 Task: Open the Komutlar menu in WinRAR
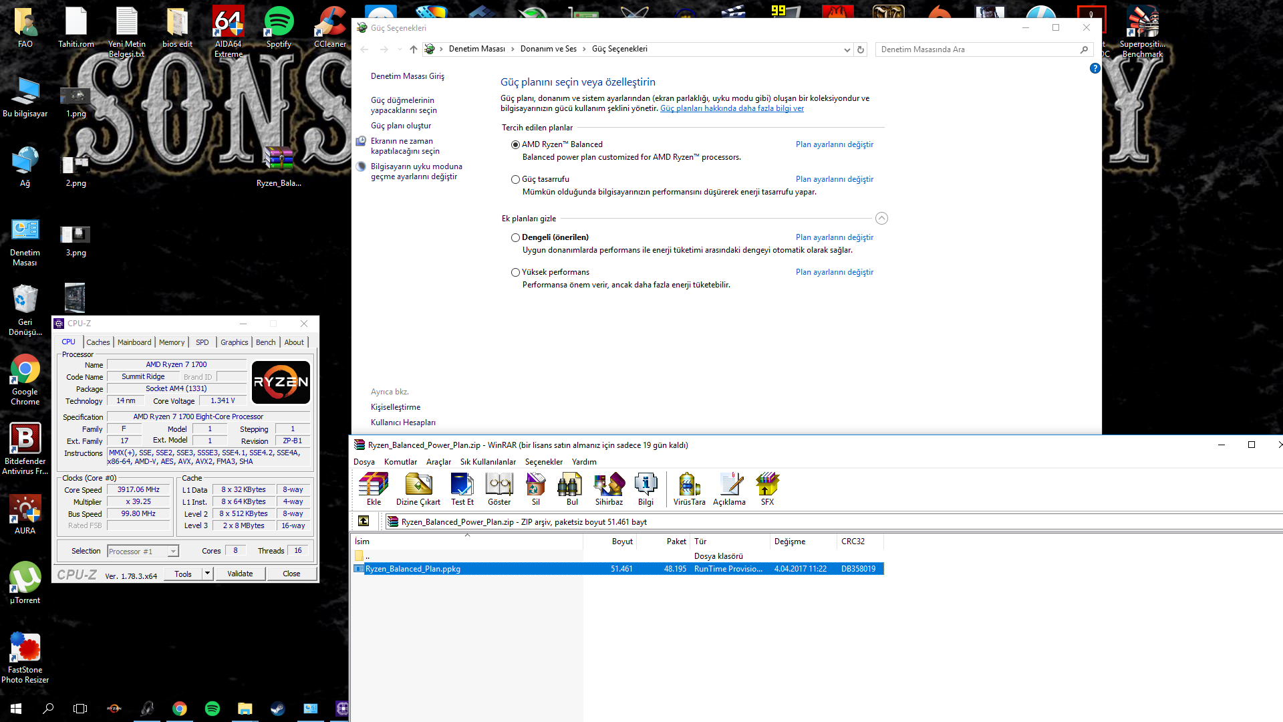(x=400, y=462)
